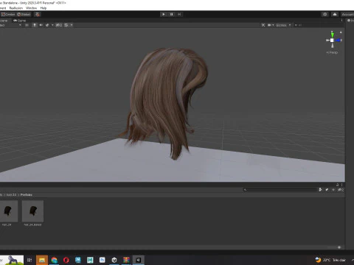Open the Gizmos dropdown arrow

[290, 25]
